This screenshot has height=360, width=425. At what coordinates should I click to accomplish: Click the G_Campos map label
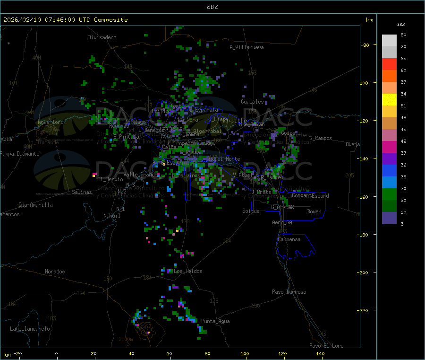tap(321, 138)
